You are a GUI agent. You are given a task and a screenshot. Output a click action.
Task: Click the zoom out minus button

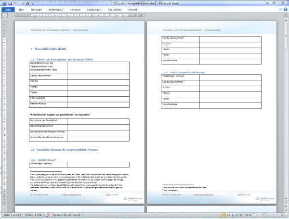(255, 215)
